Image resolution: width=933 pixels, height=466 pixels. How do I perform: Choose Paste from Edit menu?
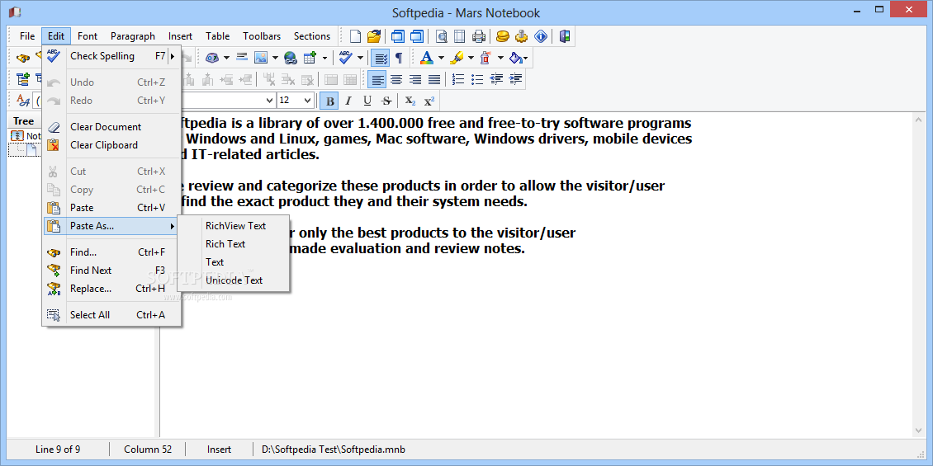click(111, 208)
